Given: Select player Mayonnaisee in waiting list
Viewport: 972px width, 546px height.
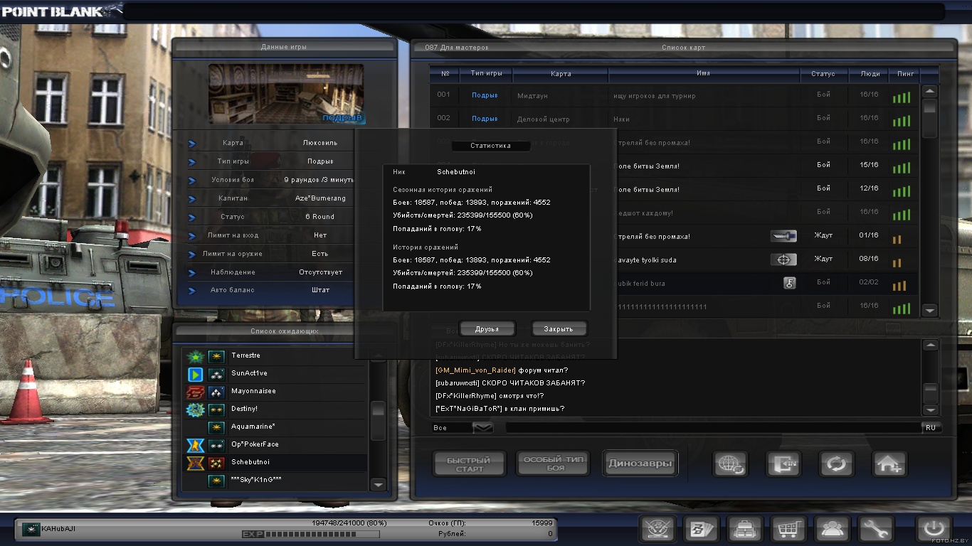Looking at the screenshot, I should (276, 391).
